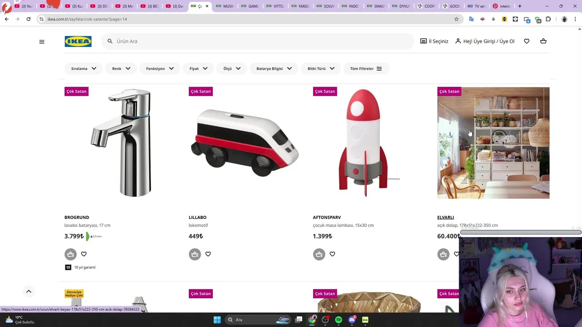Open the Live app on taskbar
This screenshot has width=582, height=327.
coord(365,320)
